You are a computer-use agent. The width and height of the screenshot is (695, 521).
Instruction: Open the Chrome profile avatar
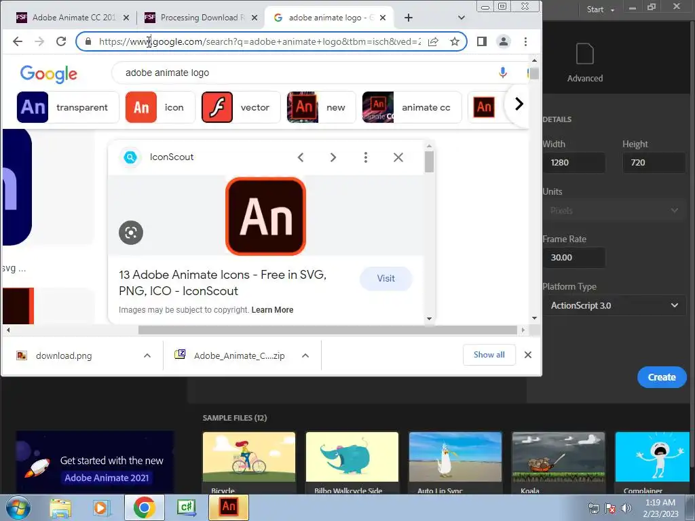click(x=504, y=41)
